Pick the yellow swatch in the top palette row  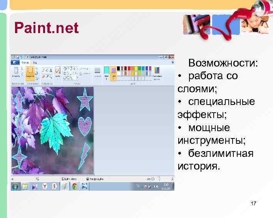pos(136,68)
